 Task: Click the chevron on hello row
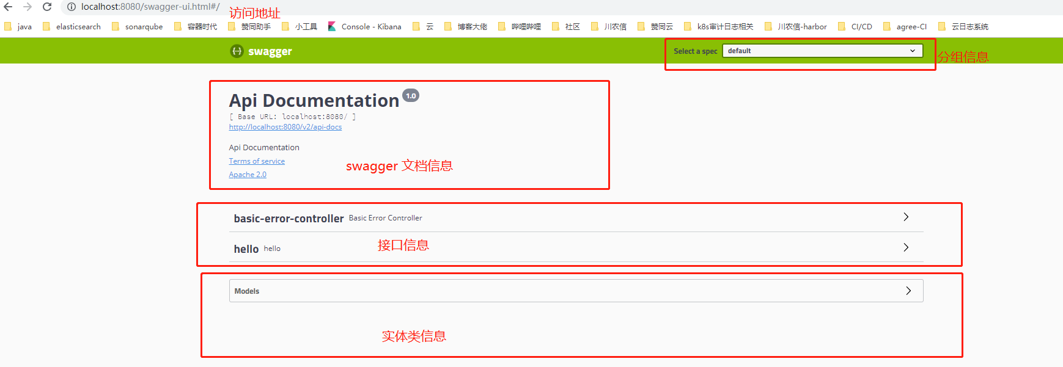pyautogui.click(x=906, y=247)
